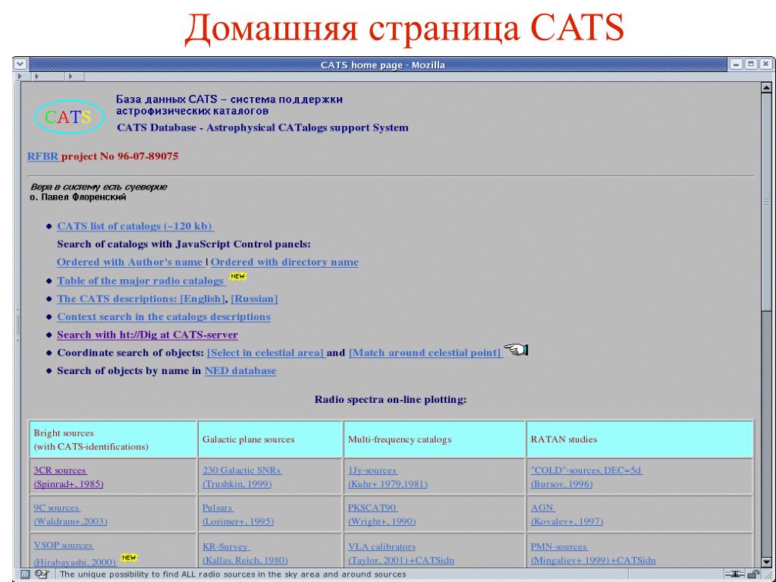Maximize the Mozilla window
This screenshot has width=776, height=582.
(x=751, y=64)
